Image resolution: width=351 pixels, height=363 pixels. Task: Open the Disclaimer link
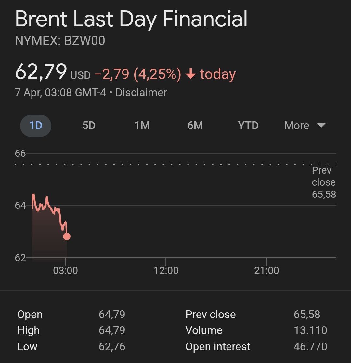click(x=141, y=93)
